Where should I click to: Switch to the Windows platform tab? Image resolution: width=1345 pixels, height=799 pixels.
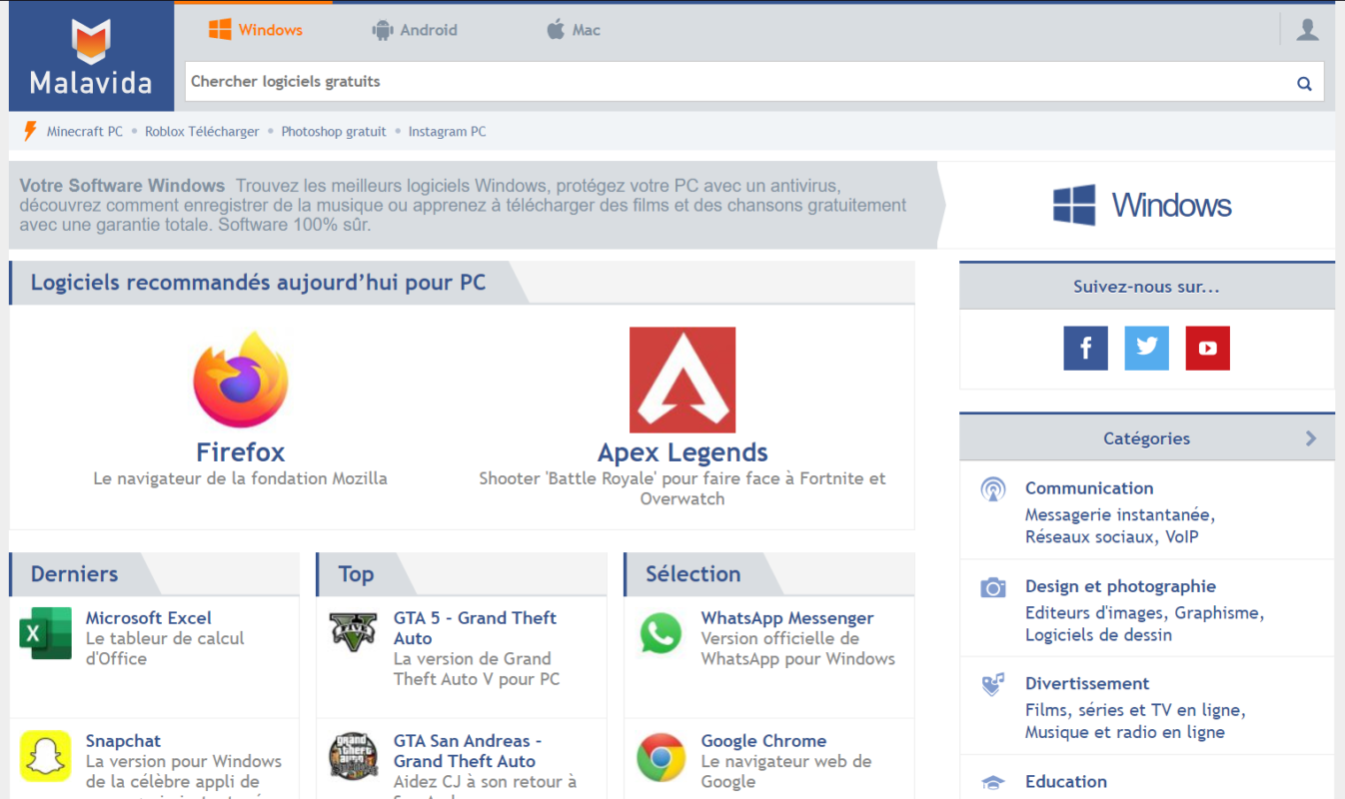256,30
